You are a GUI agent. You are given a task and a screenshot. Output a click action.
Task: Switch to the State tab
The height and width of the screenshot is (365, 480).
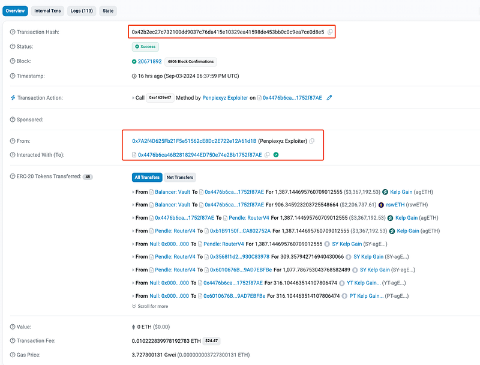tap(108, 11)
